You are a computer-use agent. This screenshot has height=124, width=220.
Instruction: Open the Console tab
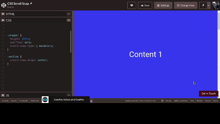[5, 101]
